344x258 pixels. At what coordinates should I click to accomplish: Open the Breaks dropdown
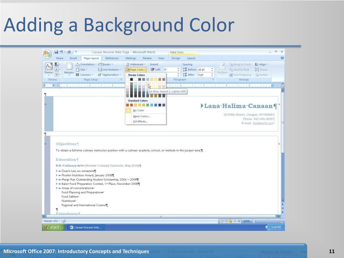[106, 64]
